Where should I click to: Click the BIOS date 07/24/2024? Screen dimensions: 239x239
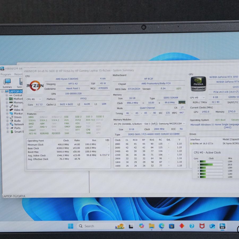134,89
